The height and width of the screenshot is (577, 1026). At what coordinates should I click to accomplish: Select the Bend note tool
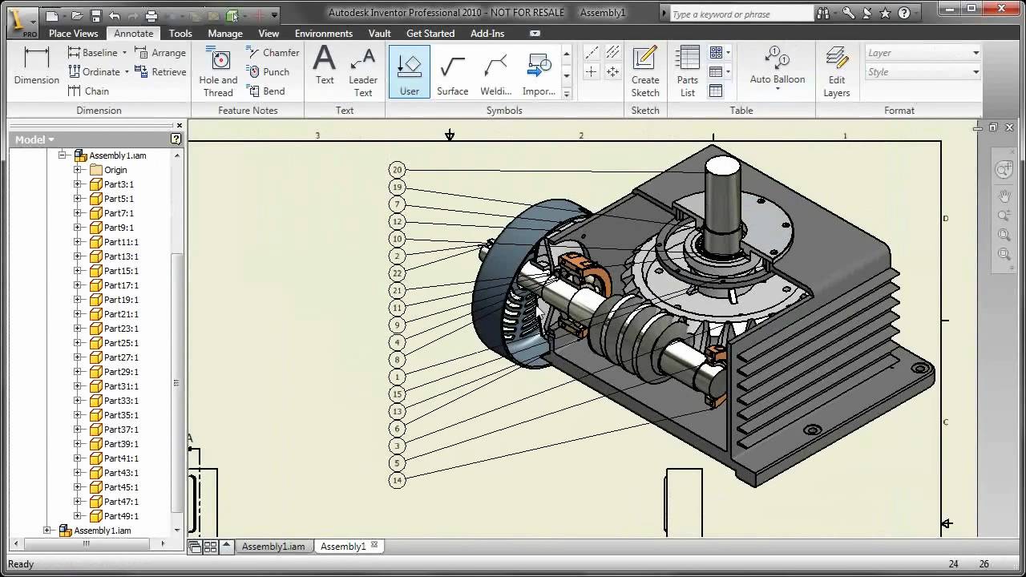[x=265, y=91]
